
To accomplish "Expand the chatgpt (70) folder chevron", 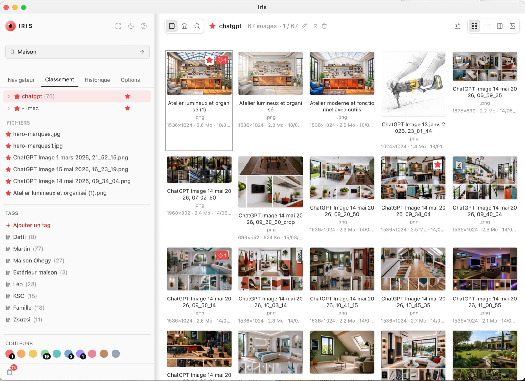I will [9, 96].
